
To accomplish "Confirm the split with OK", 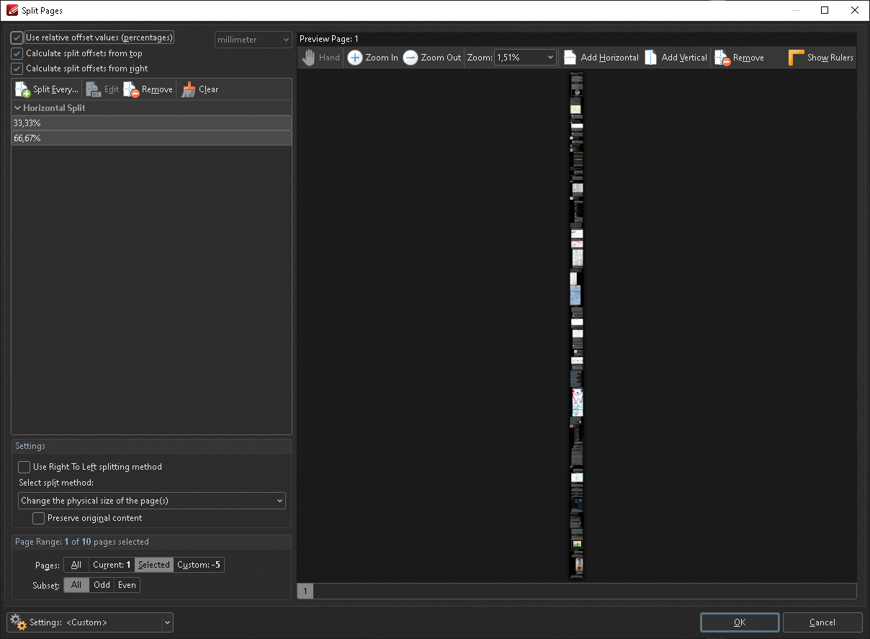I will [x=739, y=622].
